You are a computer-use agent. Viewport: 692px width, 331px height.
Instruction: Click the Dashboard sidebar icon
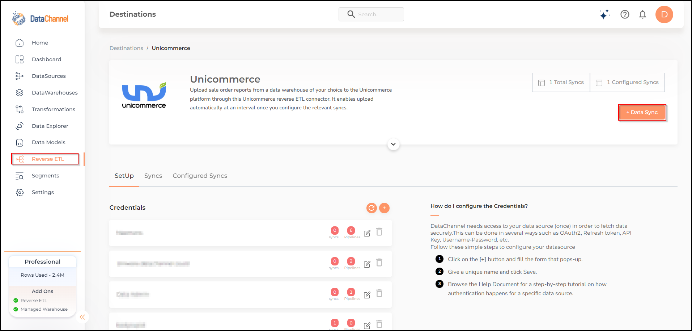pyautogui.click(x=20, y=59)
